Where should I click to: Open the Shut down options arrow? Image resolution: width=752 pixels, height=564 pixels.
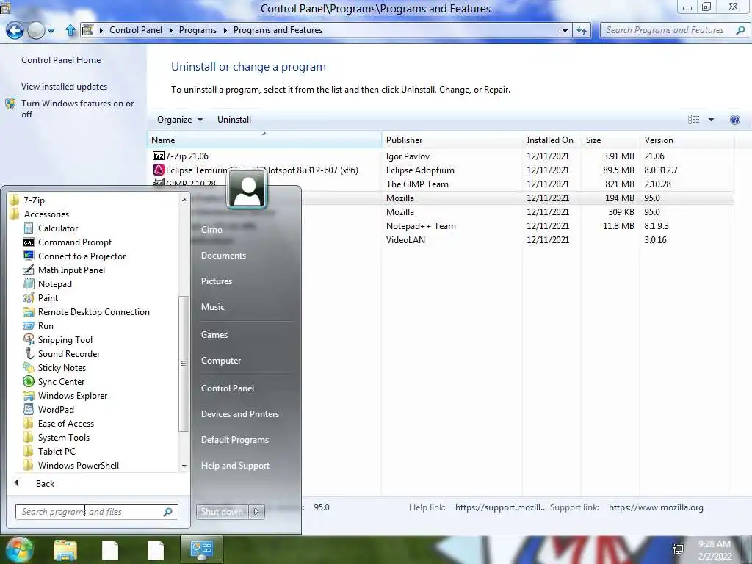[256, 512]
